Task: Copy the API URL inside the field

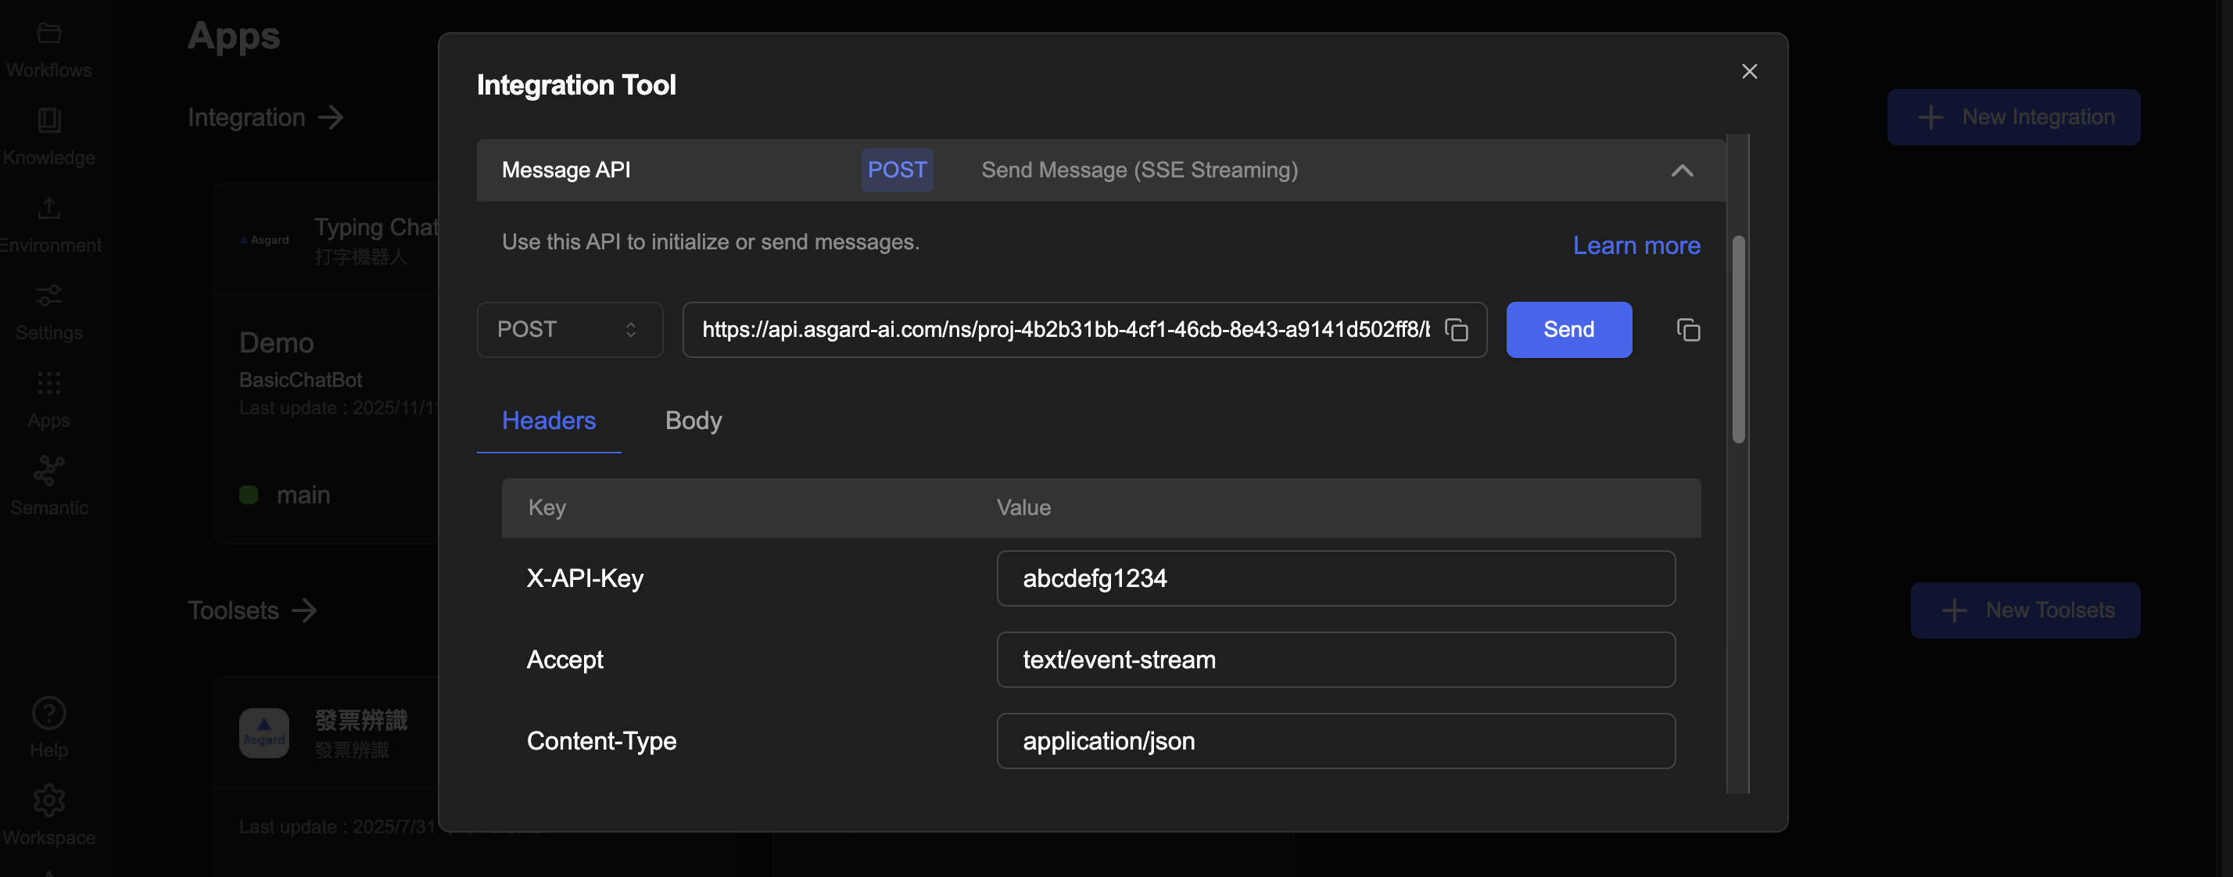Action: [x=1457, y=330]
